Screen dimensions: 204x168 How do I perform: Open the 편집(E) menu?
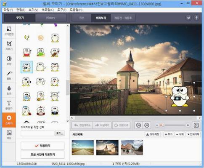(21, 10)
